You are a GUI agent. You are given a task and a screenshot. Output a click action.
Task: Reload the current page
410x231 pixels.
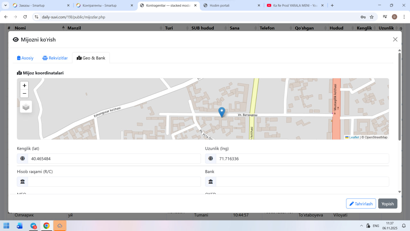(x=25, y=17)
